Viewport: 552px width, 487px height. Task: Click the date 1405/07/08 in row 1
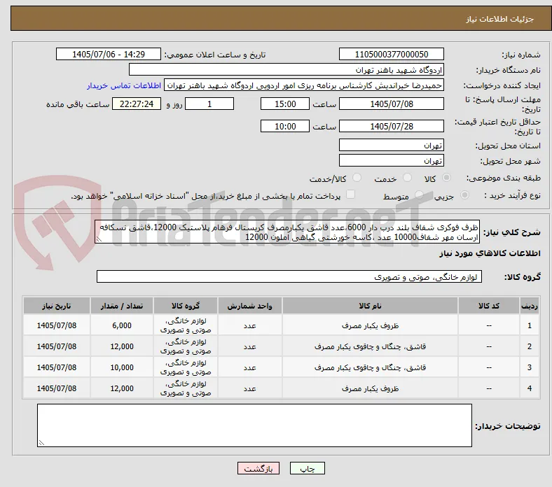[57, 325]
